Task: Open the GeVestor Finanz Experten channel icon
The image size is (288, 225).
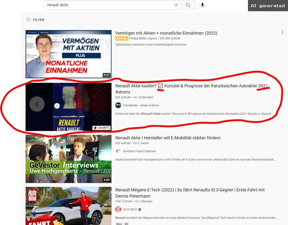Action: coord(118,151)
